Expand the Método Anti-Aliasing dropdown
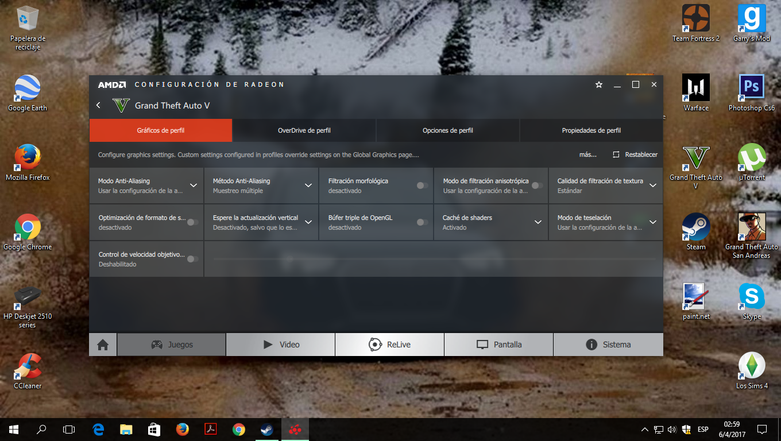The image size is (781, 441). [308, 185]
